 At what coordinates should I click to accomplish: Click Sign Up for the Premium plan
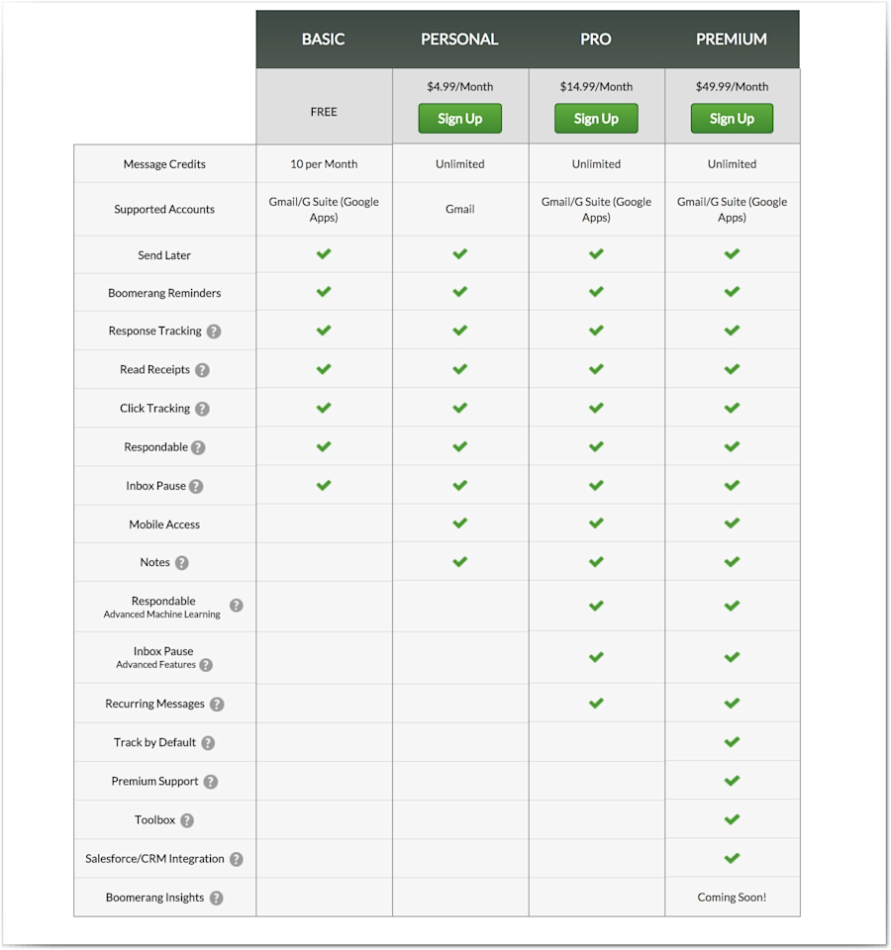[732, 118]
